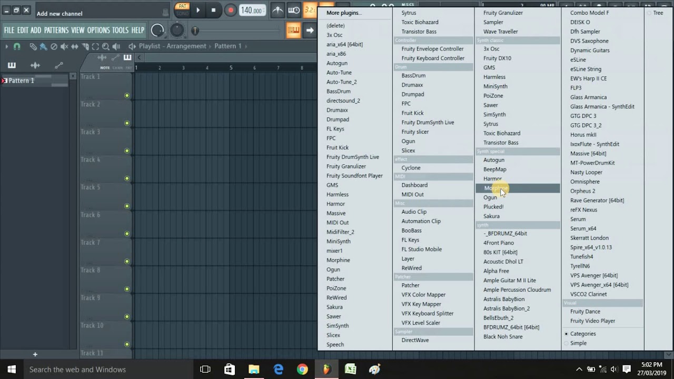674x379 pixels.
Task: Open the PATTERNS menu
Action: (x=56, y=31)
